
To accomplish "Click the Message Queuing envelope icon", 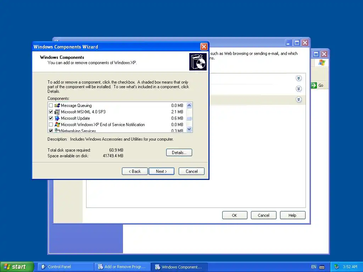I will 57,106.
